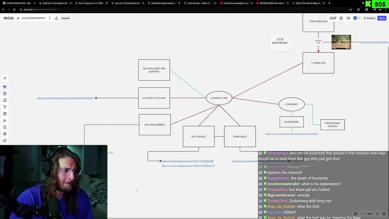389x219 pixels.
Task: Open the CilComLFC x.com link
Action: (x=291, y=134)
